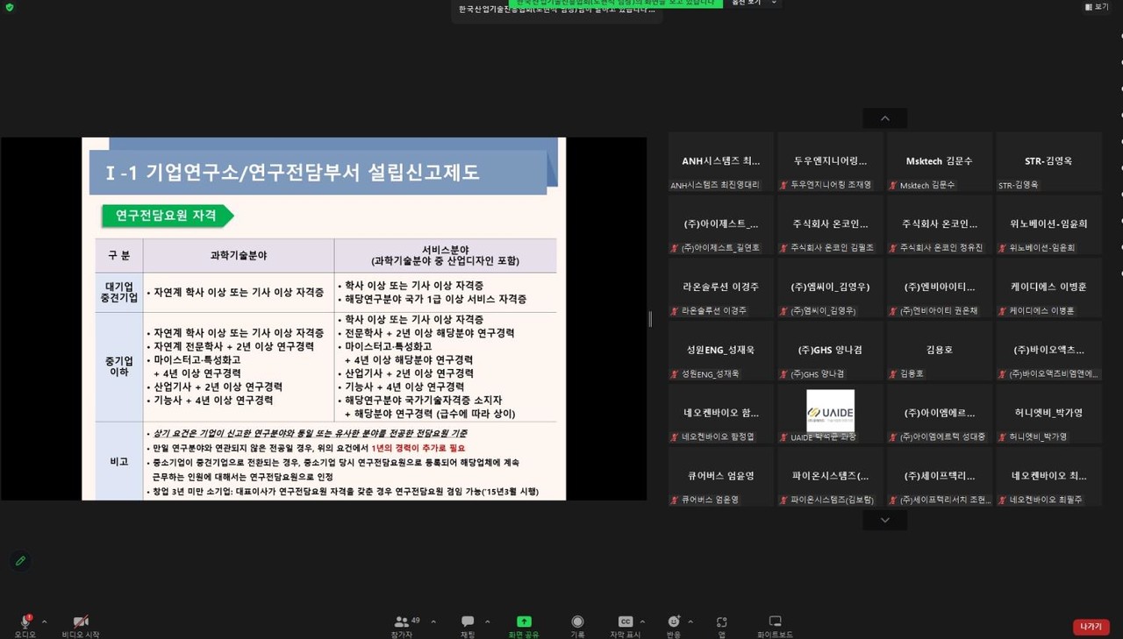Select the STR-김영옥 participant tile
This screenshot has height=639, width=1123.
tap(1048, 162)
